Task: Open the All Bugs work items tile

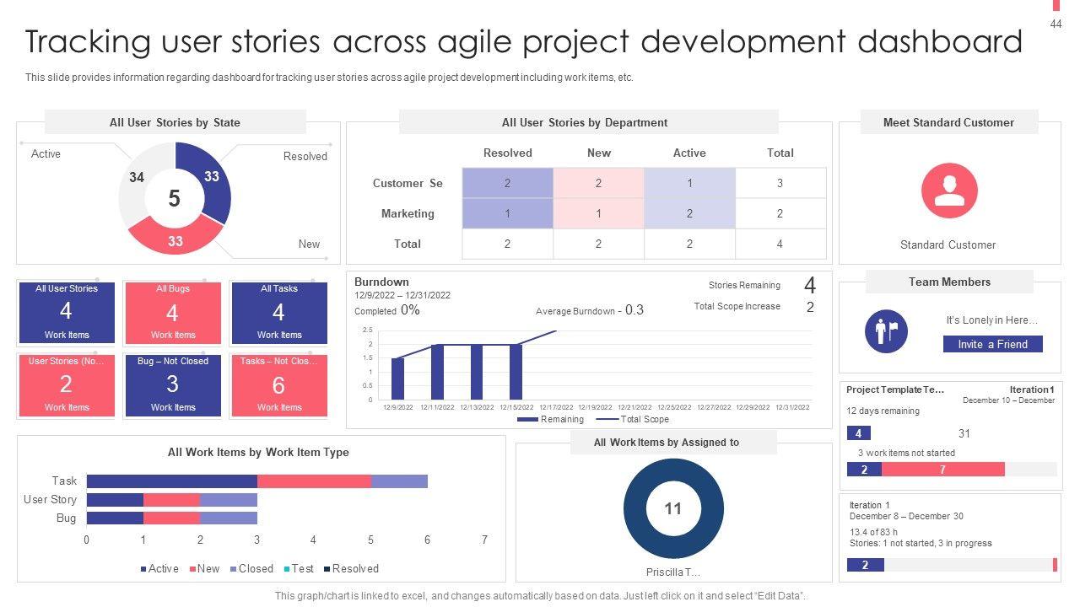Action: (x=173, y=312)
